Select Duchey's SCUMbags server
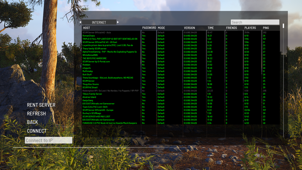 [181, 113]
